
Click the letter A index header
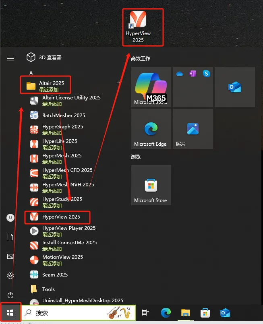31,73
